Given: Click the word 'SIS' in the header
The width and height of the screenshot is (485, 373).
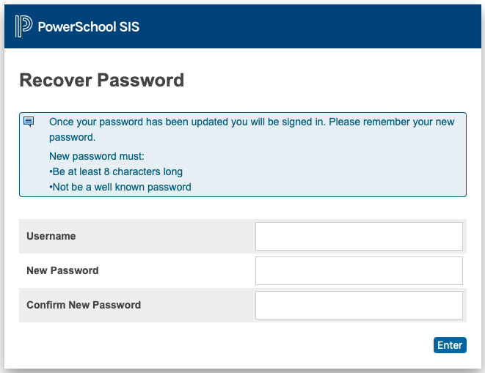Looking at the screenshot, I should 129,27.
